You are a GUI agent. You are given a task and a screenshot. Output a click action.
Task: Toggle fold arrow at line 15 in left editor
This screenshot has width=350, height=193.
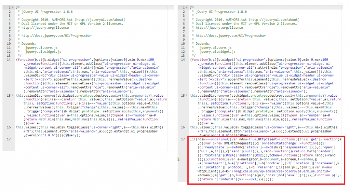click(13, 95)
